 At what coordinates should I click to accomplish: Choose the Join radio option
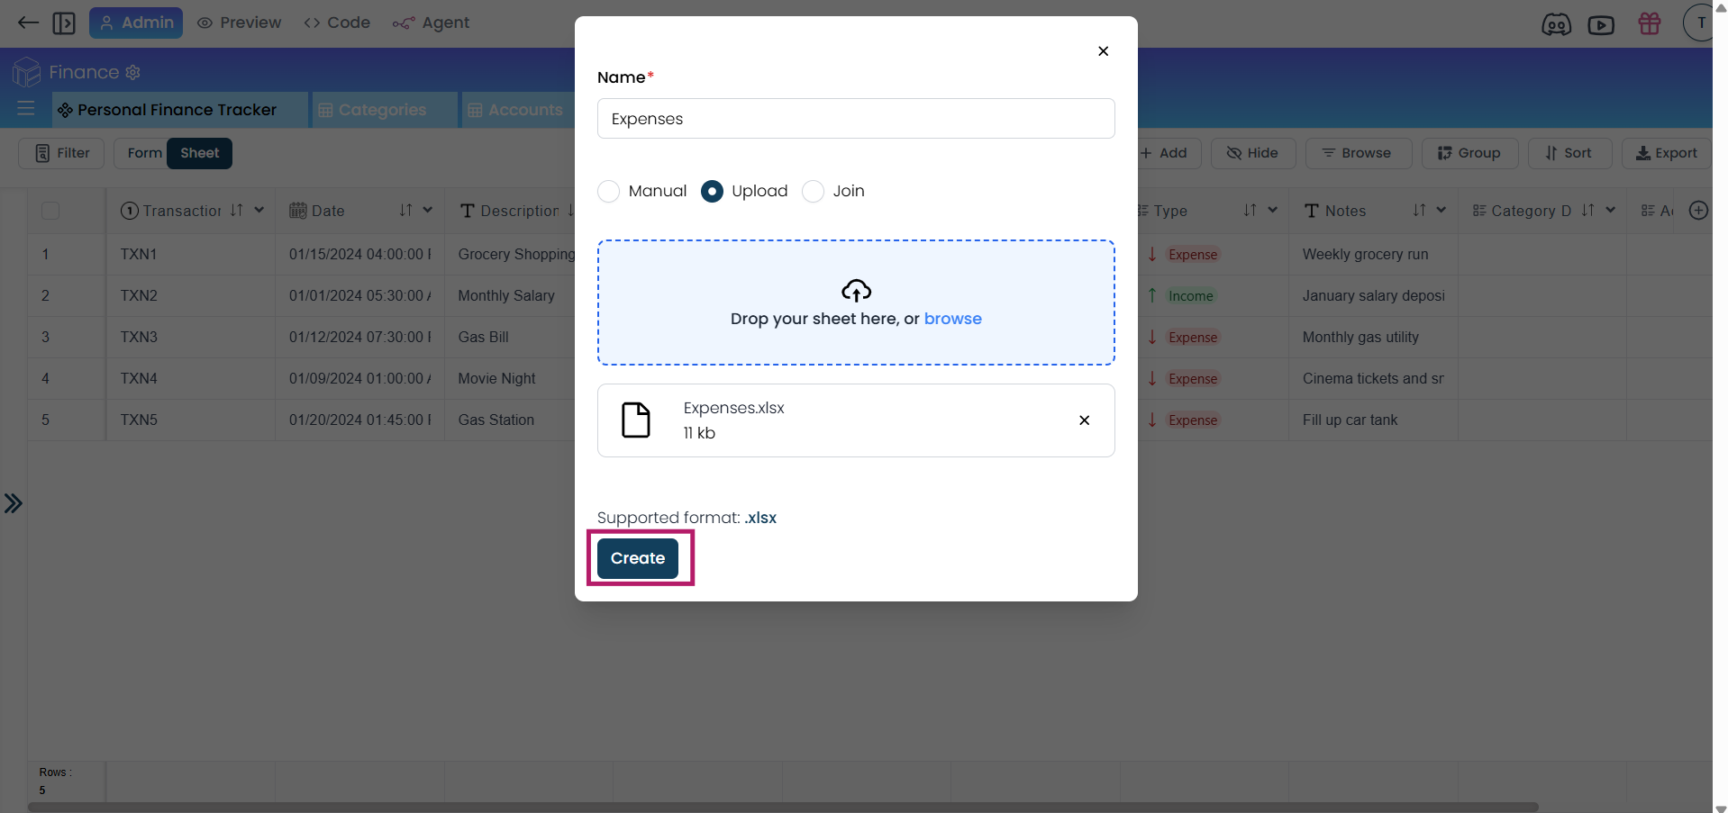[813, 192]
